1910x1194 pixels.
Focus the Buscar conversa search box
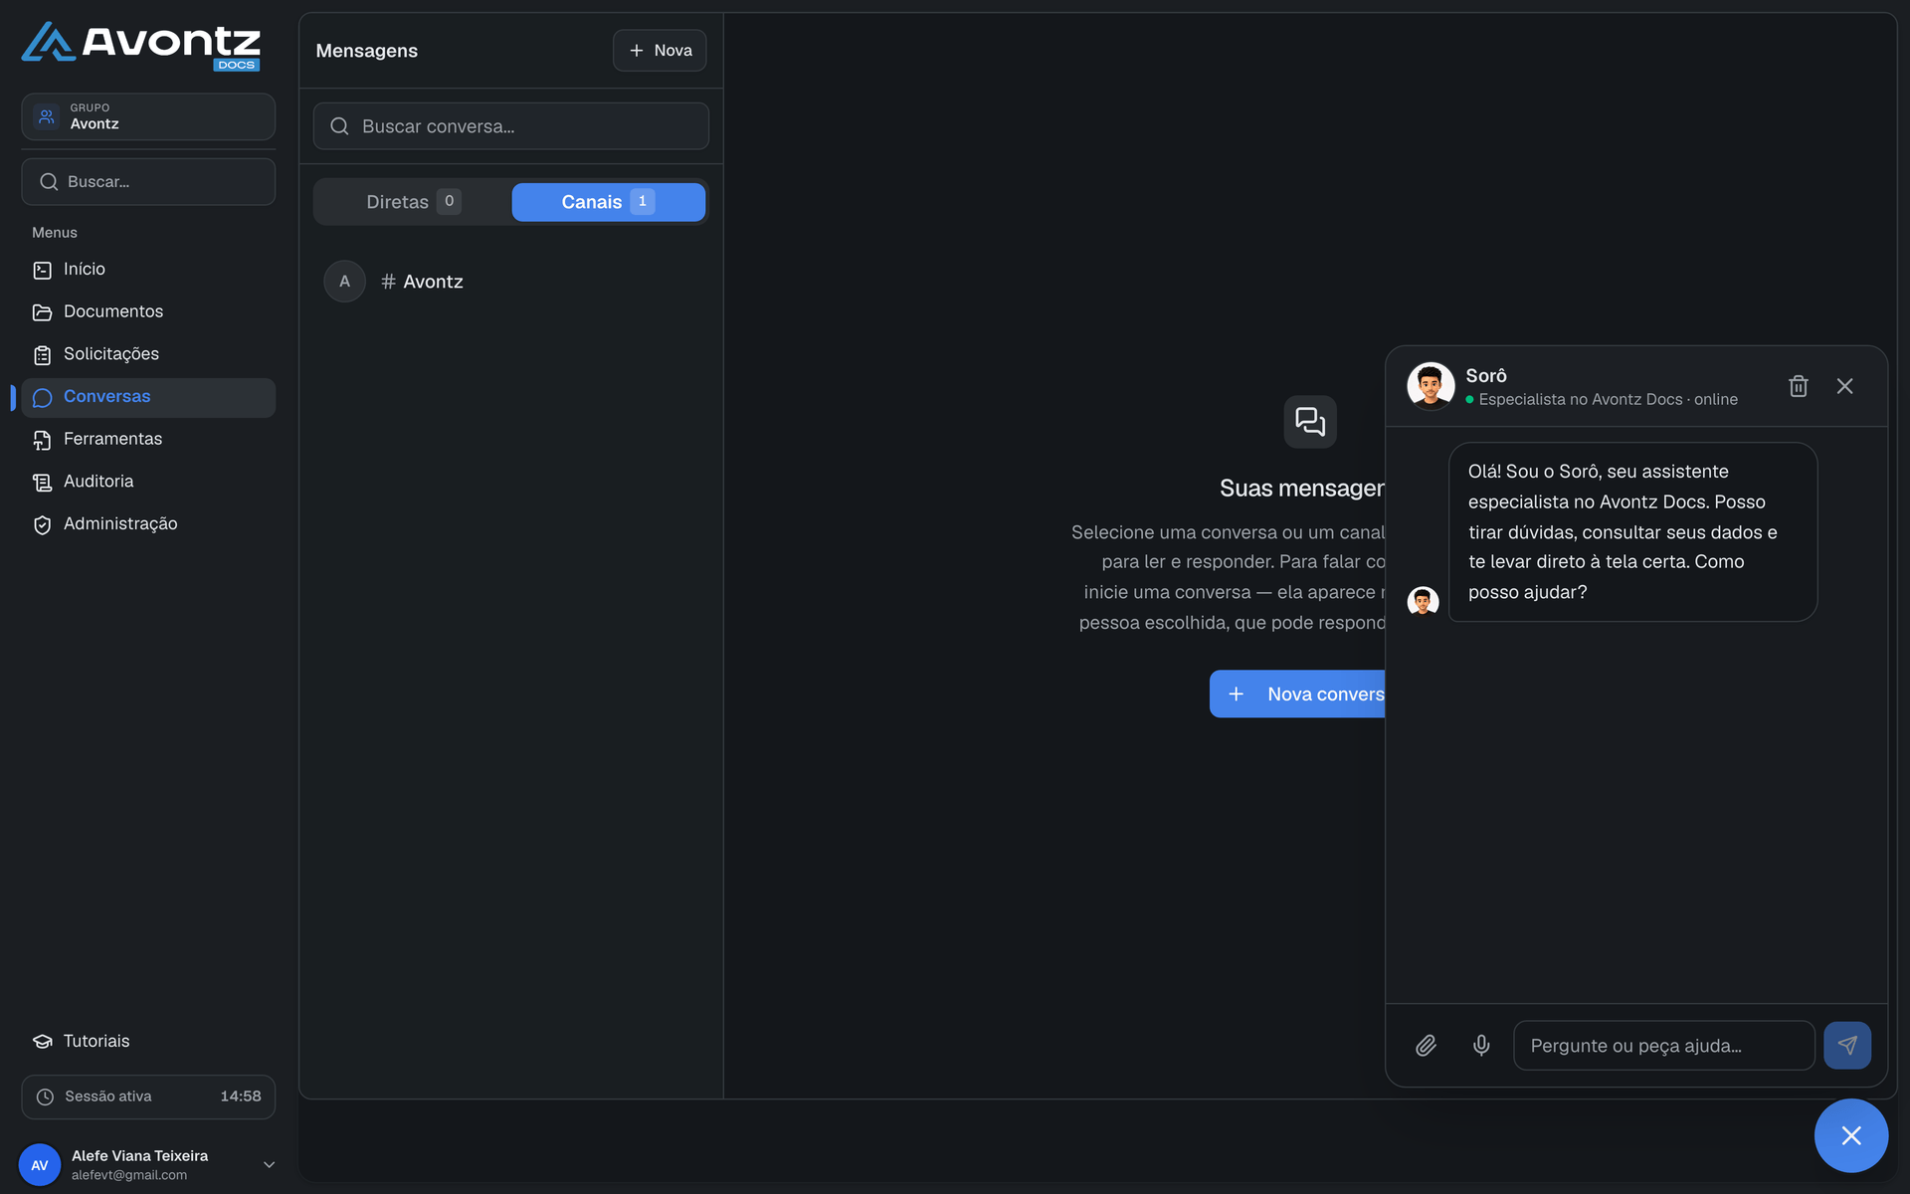511,126
